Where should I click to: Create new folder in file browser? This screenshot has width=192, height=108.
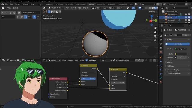pyautogui.click(x=19, y=13)
